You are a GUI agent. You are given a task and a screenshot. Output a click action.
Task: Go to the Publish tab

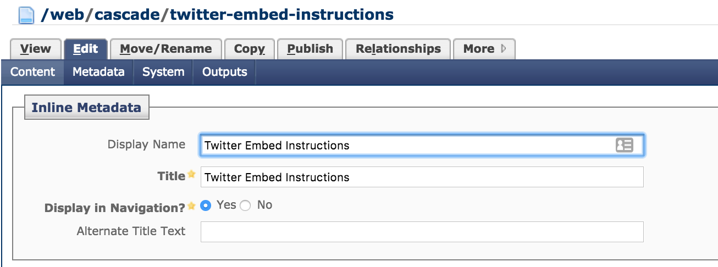pyautogui.click(x=310, y=49)
